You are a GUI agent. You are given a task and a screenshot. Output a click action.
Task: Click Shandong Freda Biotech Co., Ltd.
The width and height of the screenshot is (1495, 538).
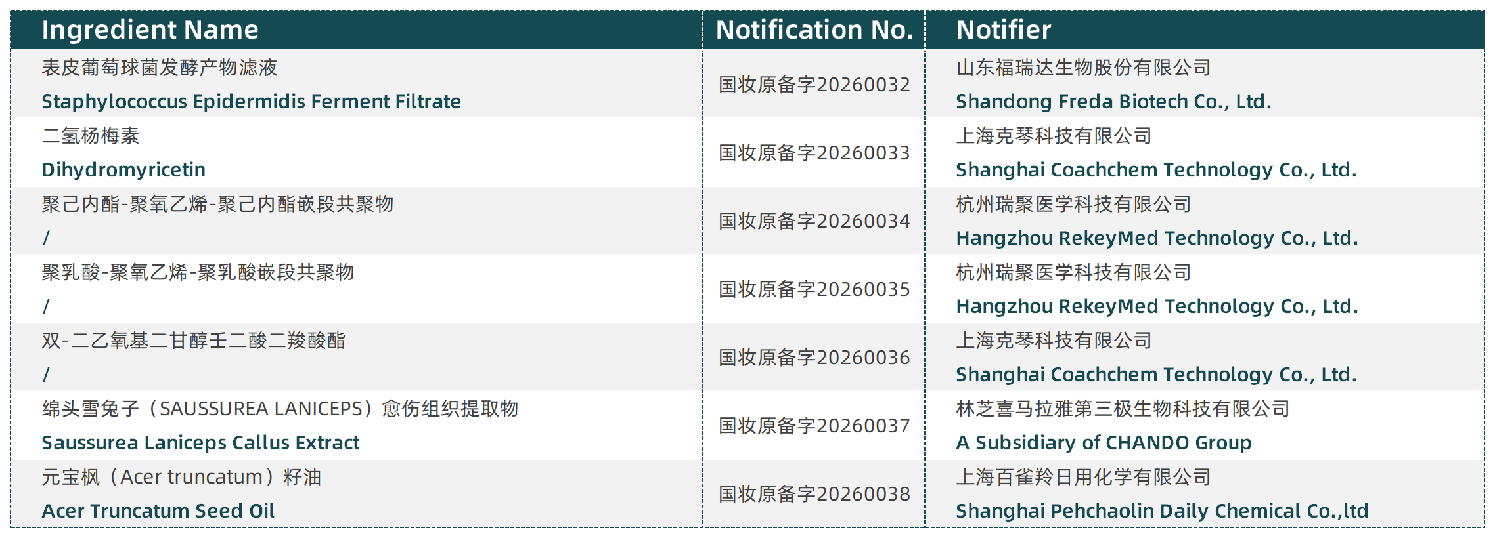click(x=1113, y=102)
